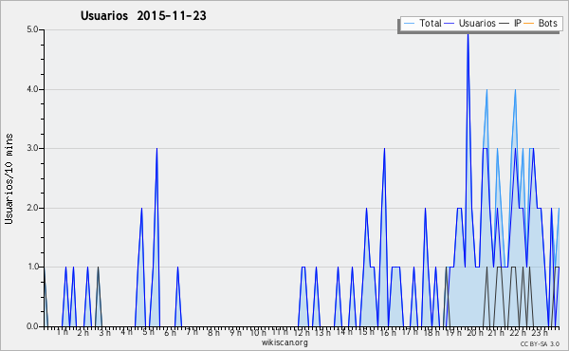The image size is (569, 351).
Task: Click the 'wikiscan.org' label below chart
Action: pos(284,342)
